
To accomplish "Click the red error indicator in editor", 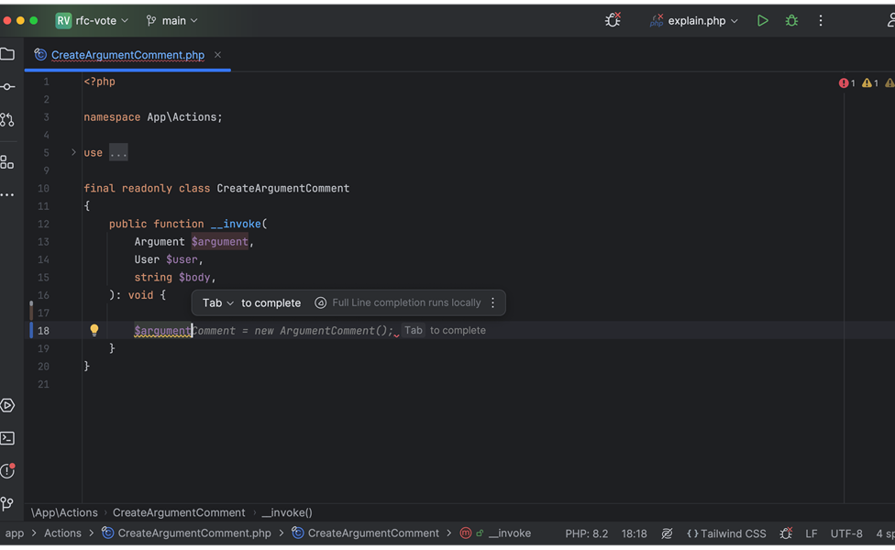I will [847, 83].
